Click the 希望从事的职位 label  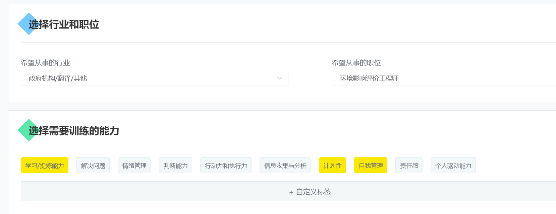[356, 63]
